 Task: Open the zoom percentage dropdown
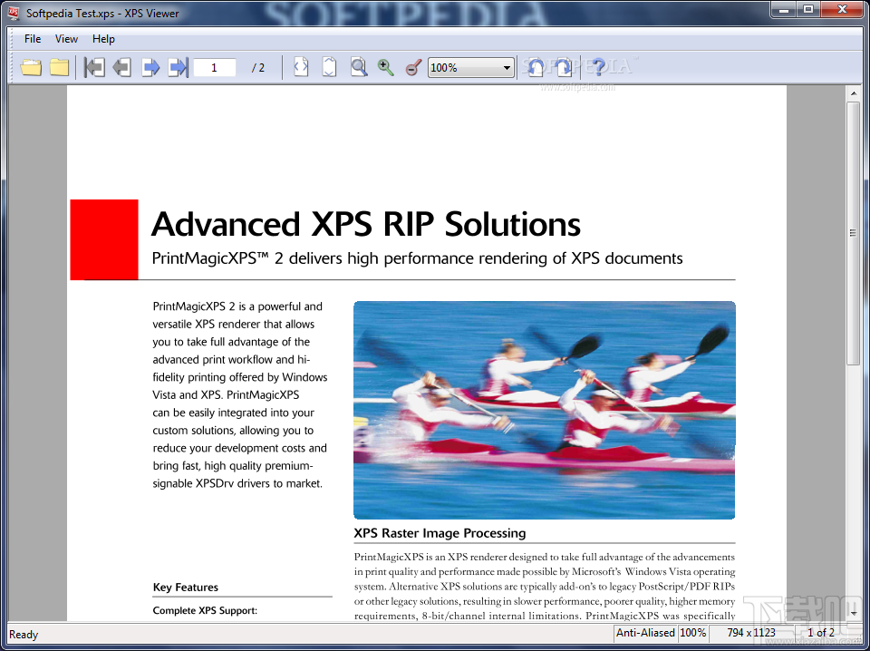click(506, 67)
